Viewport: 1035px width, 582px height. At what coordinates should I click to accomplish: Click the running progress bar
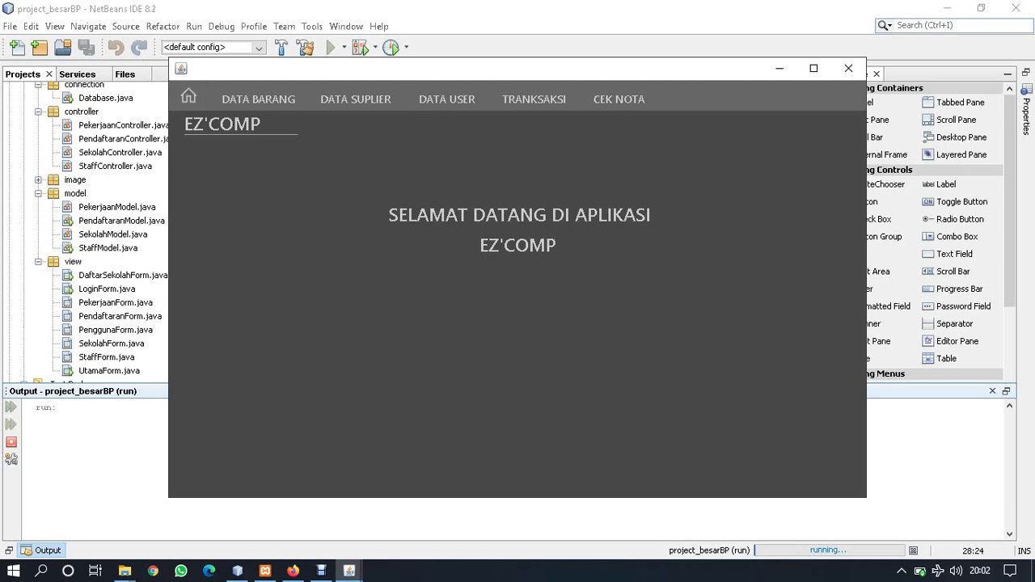click(x=829, y=550)
